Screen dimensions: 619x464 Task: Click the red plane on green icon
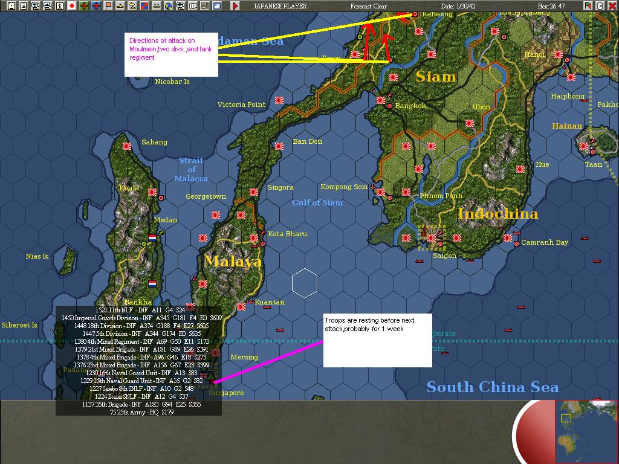point(84,6)
